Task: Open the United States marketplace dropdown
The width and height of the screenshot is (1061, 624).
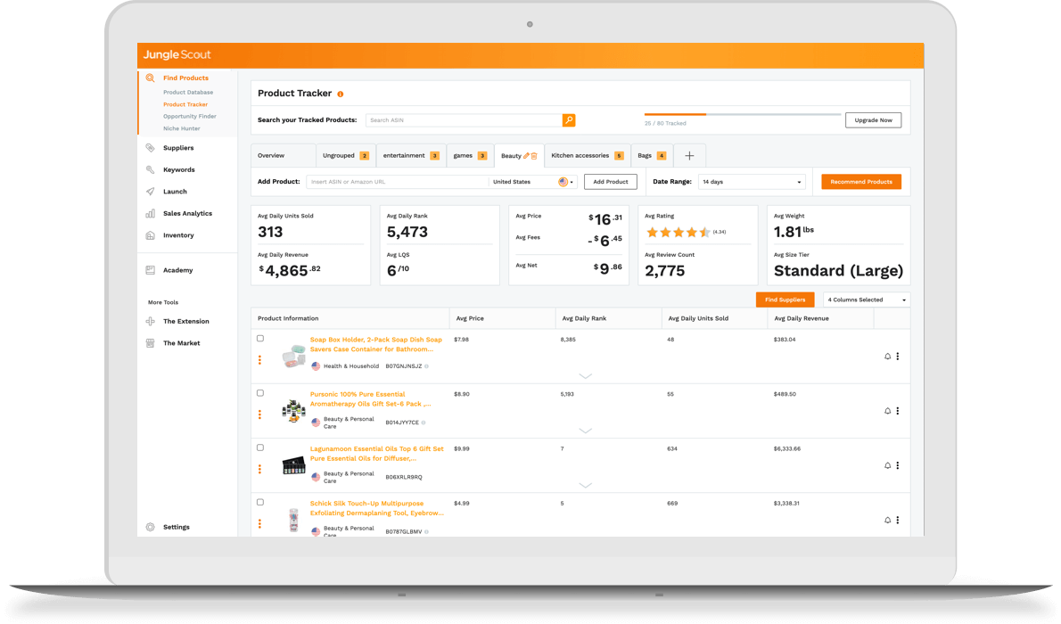Action: point(532,182)
